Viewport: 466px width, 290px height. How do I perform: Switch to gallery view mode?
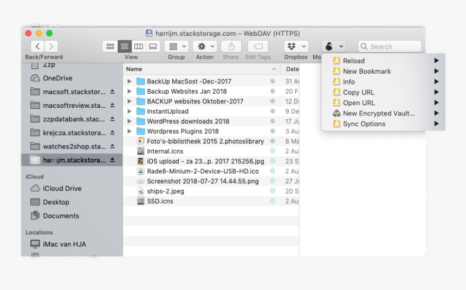(153, 47)
